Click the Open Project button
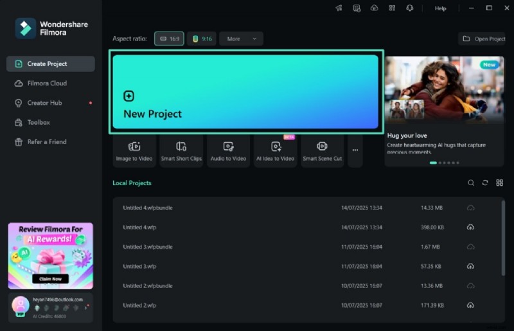Screen dimensions: 514x331 [484, 39]
